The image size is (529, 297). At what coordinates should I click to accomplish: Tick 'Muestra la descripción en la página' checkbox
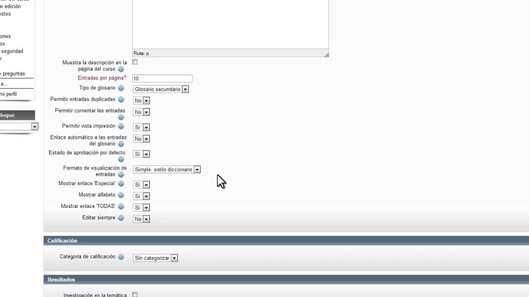[135, 62]
